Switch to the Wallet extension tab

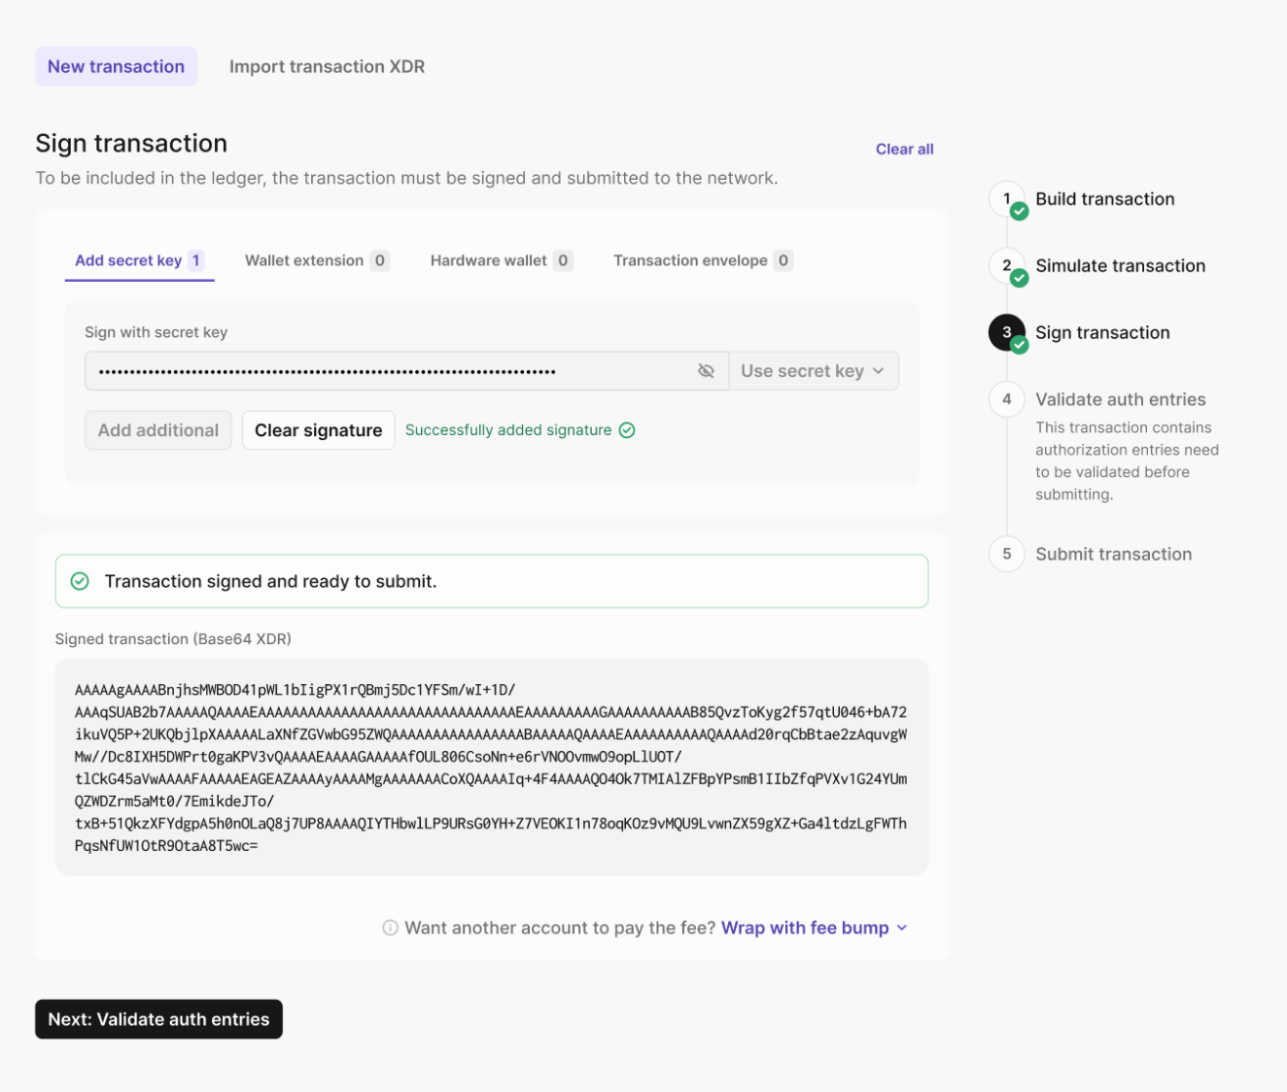(x=316, y=260)
